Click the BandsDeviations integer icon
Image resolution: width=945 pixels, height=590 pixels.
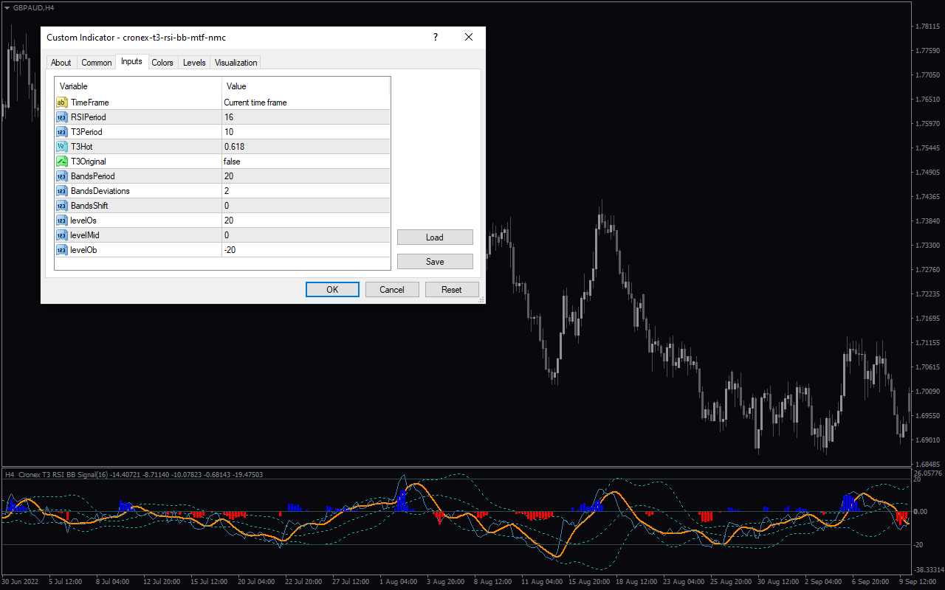click(62, 191)
